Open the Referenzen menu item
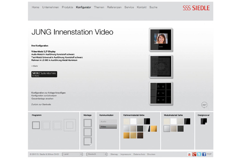The image size is (241, 160). pyautogui.click(x=114, y=7)
